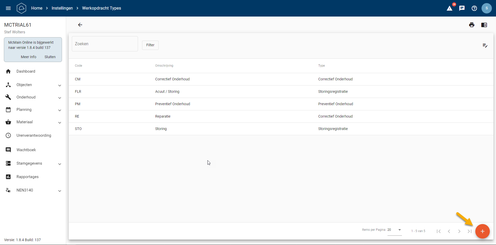
Task: Click the Zoeken search field
Action: [105, 44]
